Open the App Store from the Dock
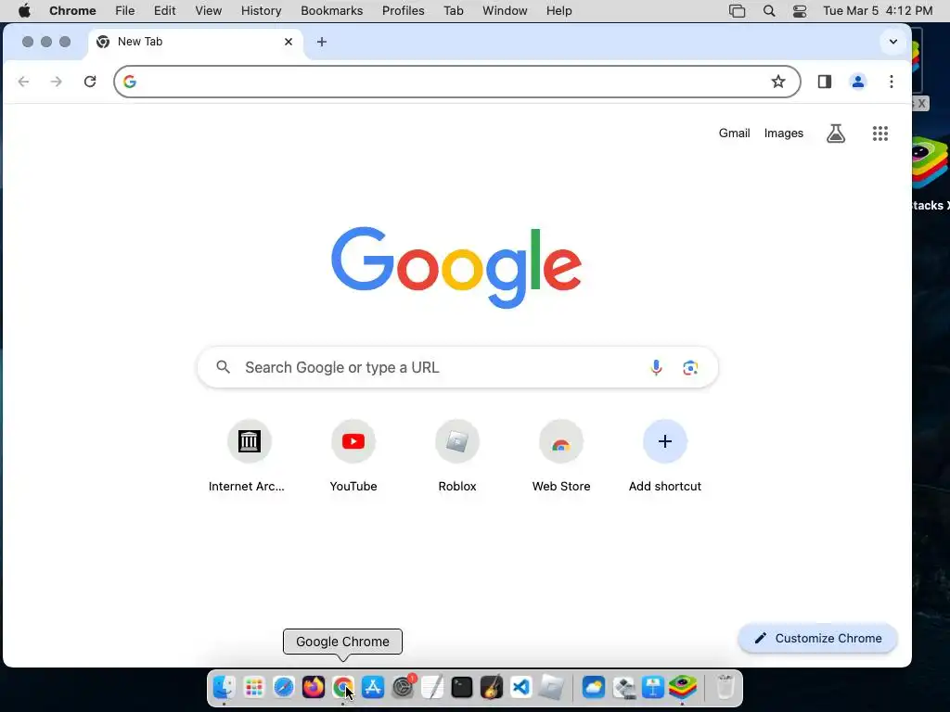The width and height of the screenshot is (950, 712). (373, 687)
